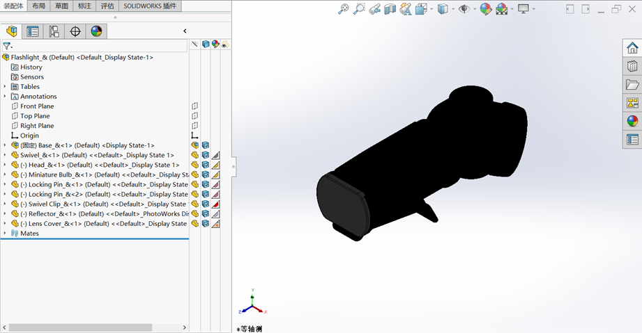
Task: Open the Hide/Show Items eye dropdown arrow
Action: [473, 9]
